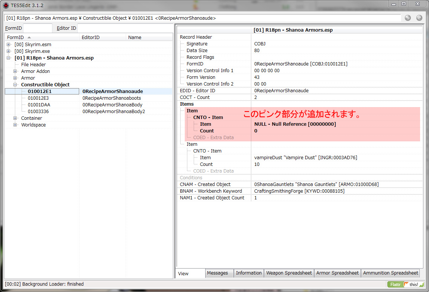Click the Form Version value 43
The height and width of the screenshot is (292, 429).
click(257, 77)
